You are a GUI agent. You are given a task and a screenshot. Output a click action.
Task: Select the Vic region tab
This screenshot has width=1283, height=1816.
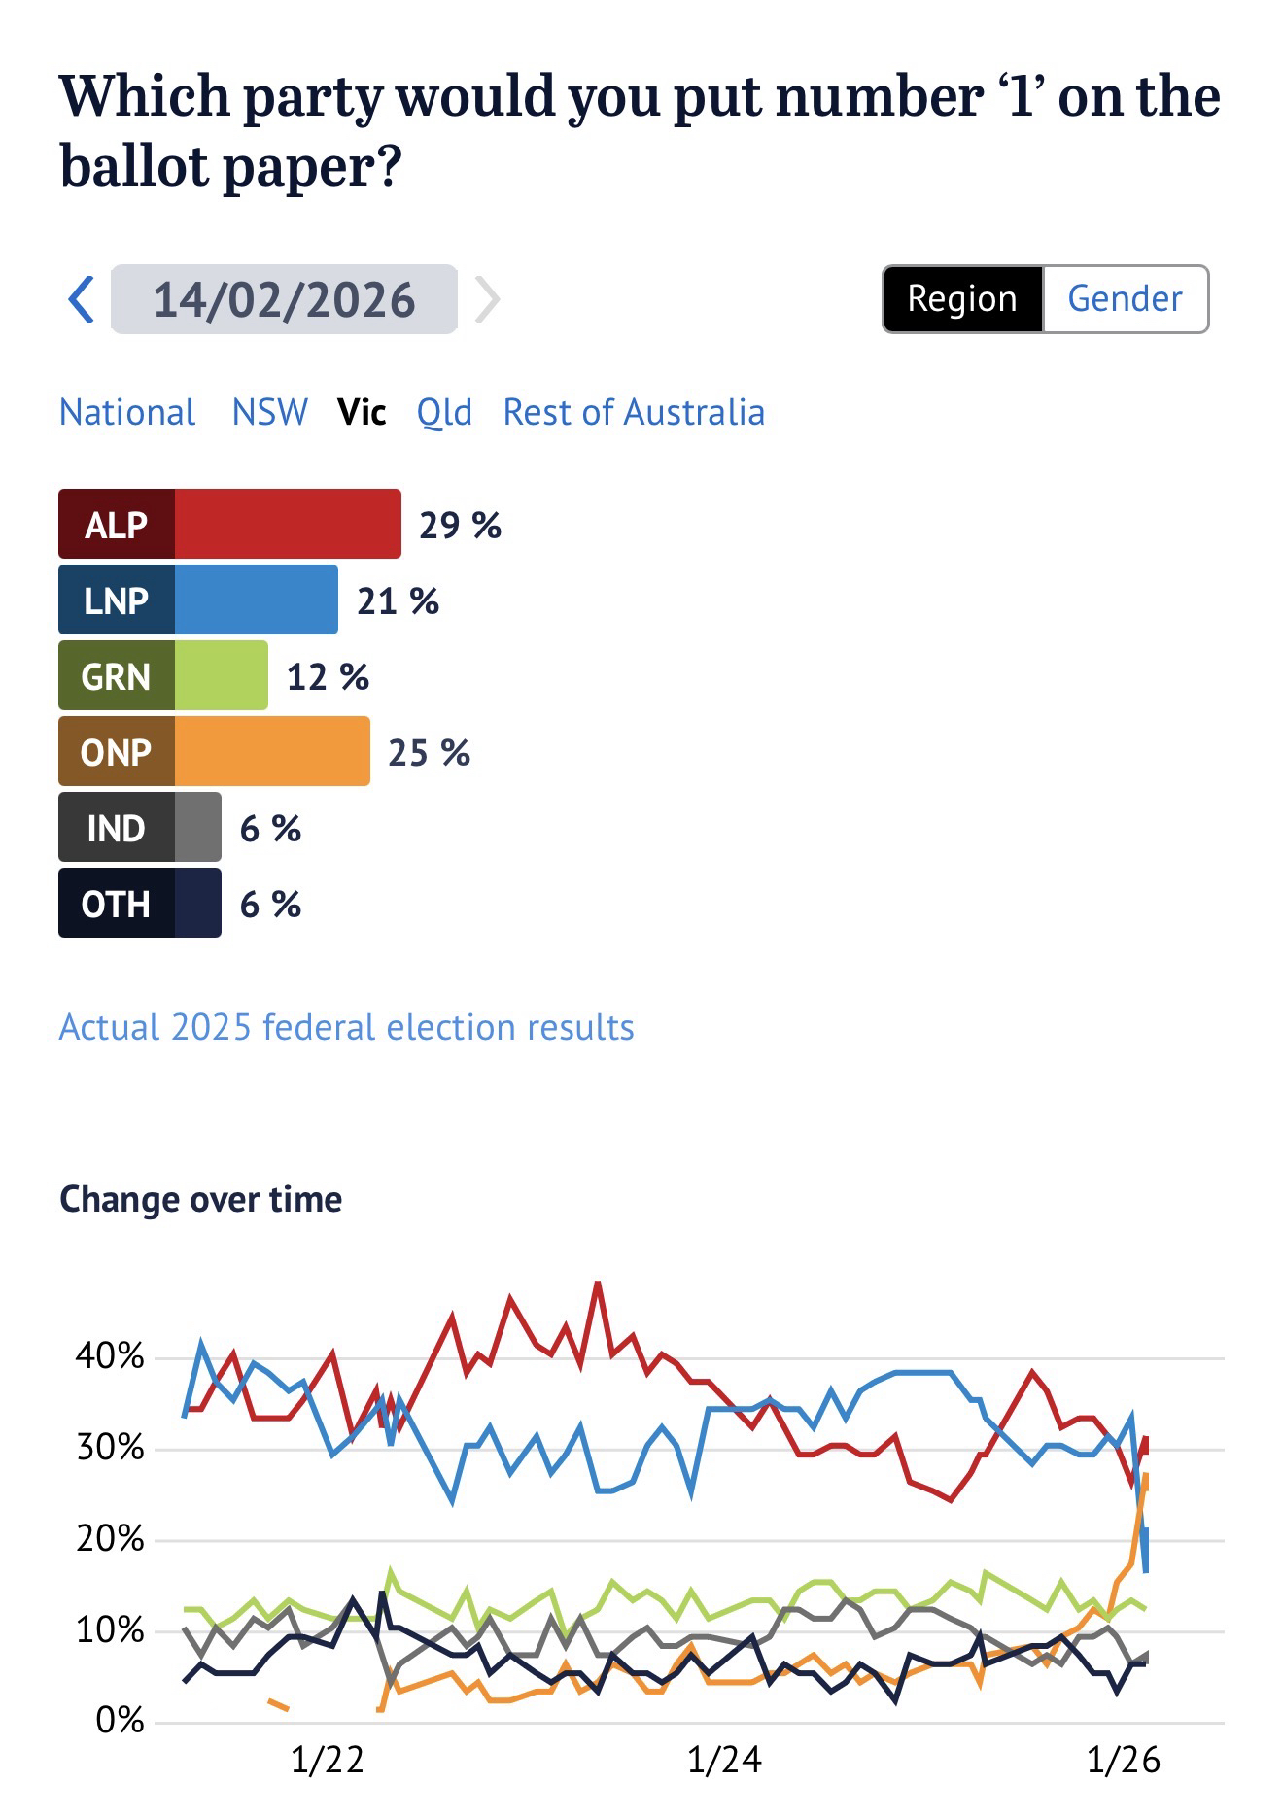362,413
